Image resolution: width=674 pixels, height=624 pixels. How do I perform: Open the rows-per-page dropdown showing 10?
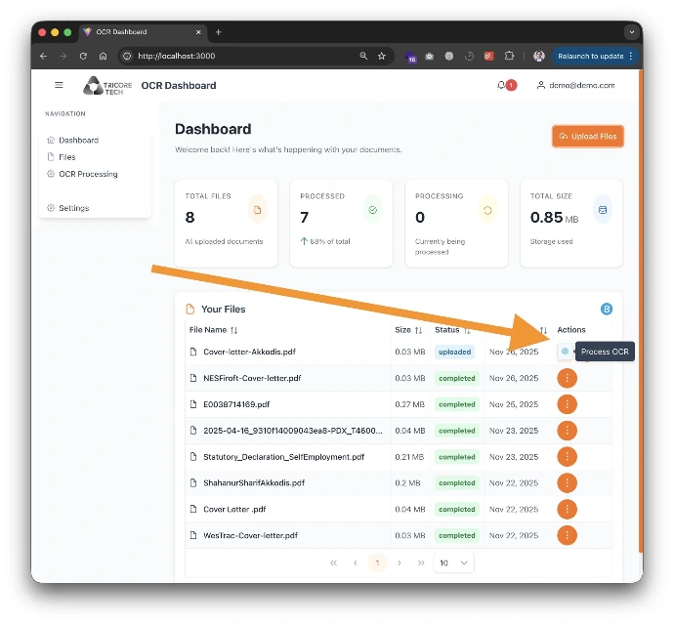pos(454,562)
